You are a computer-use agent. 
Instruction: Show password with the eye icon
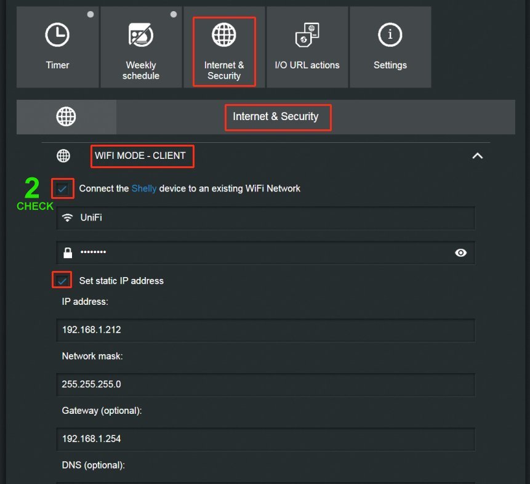(460, 252)
